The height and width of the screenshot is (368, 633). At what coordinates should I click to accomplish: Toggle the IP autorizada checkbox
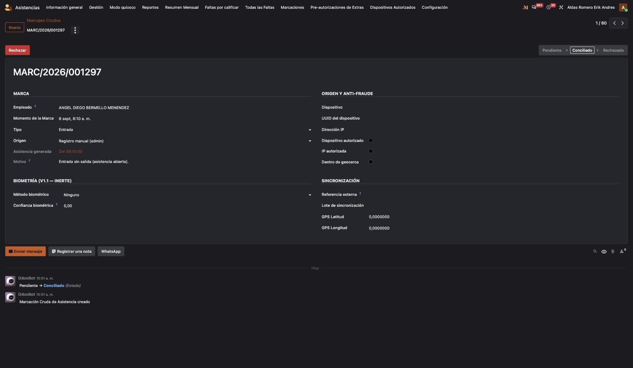(x=371, y=151)
